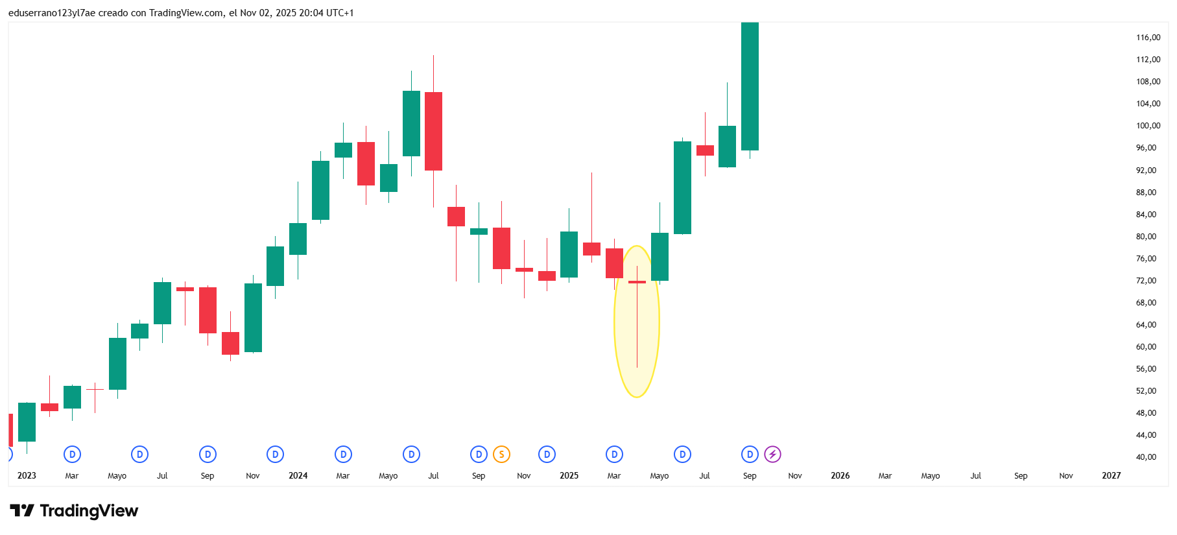This screenshot has width=1177, height=535.
Task: Click the TradingView logo at bottom left
Action: point(74,511)
